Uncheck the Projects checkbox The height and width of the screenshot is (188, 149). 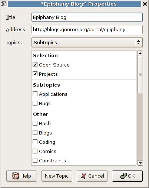point(35,74)
